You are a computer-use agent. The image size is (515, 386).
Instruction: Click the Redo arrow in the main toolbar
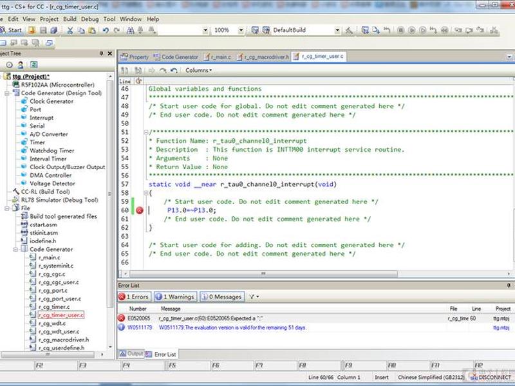(x=117, y=30)
